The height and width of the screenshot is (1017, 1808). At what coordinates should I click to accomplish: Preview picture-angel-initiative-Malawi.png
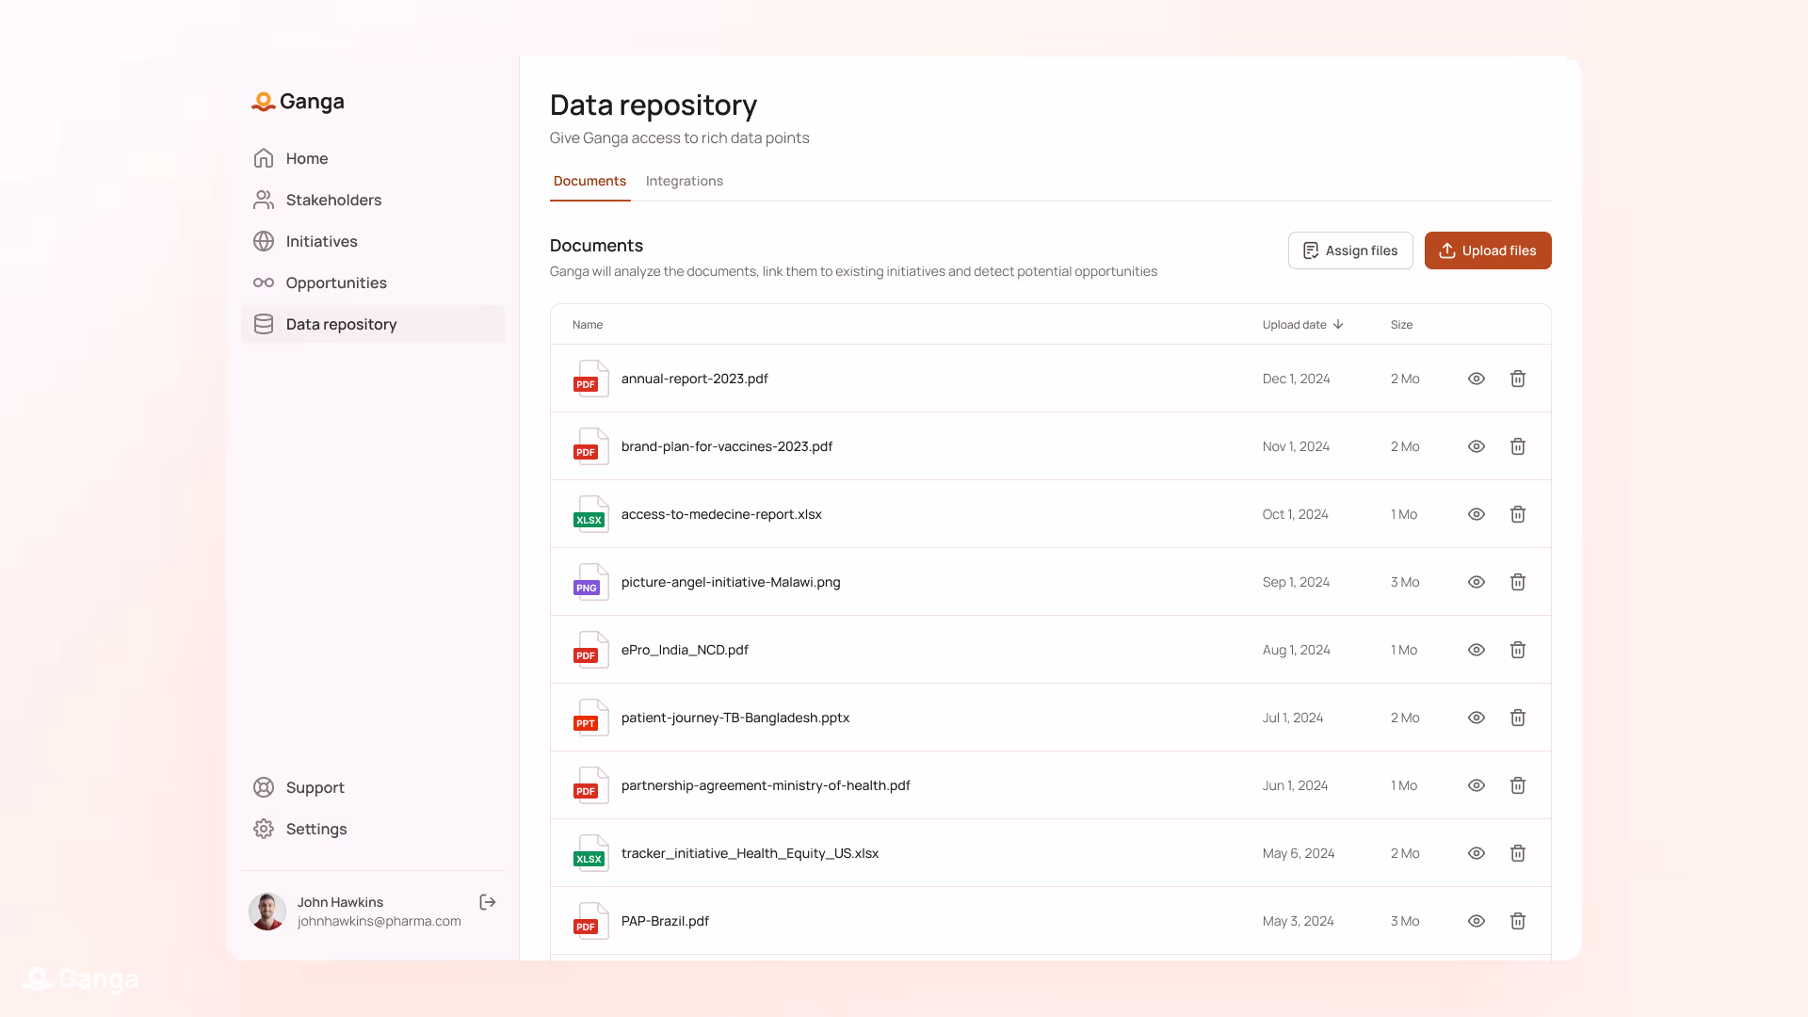point(1476,582)
